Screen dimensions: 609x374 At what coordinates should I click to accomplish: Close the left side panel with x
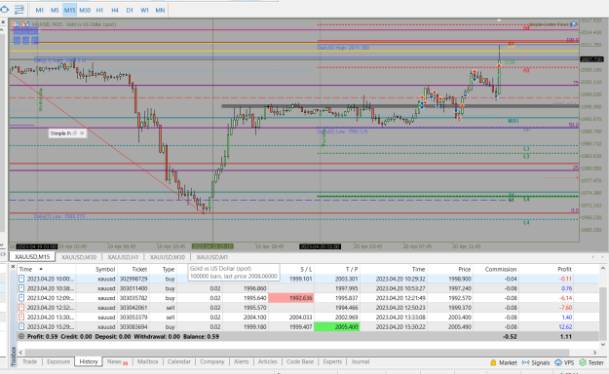point(3,22)
